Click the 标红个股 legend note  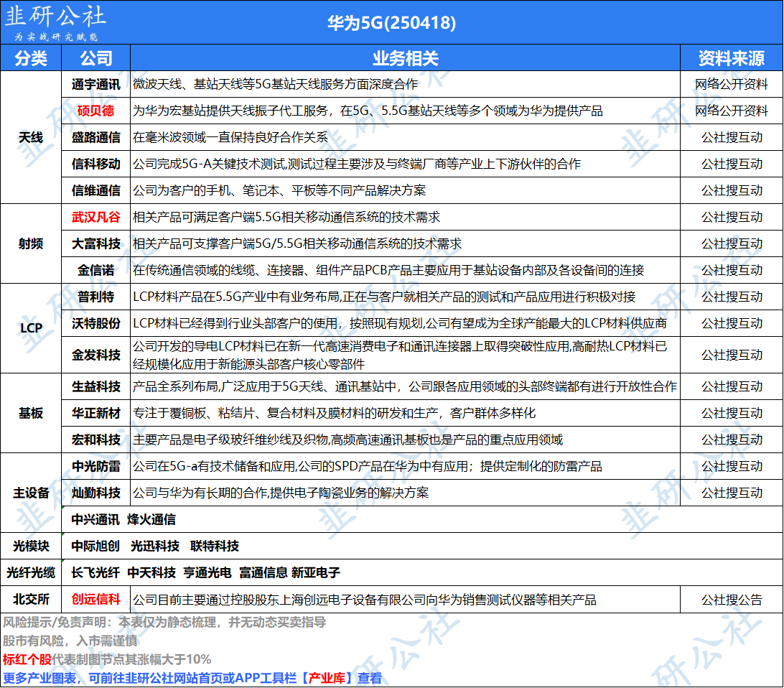(107, 659)
